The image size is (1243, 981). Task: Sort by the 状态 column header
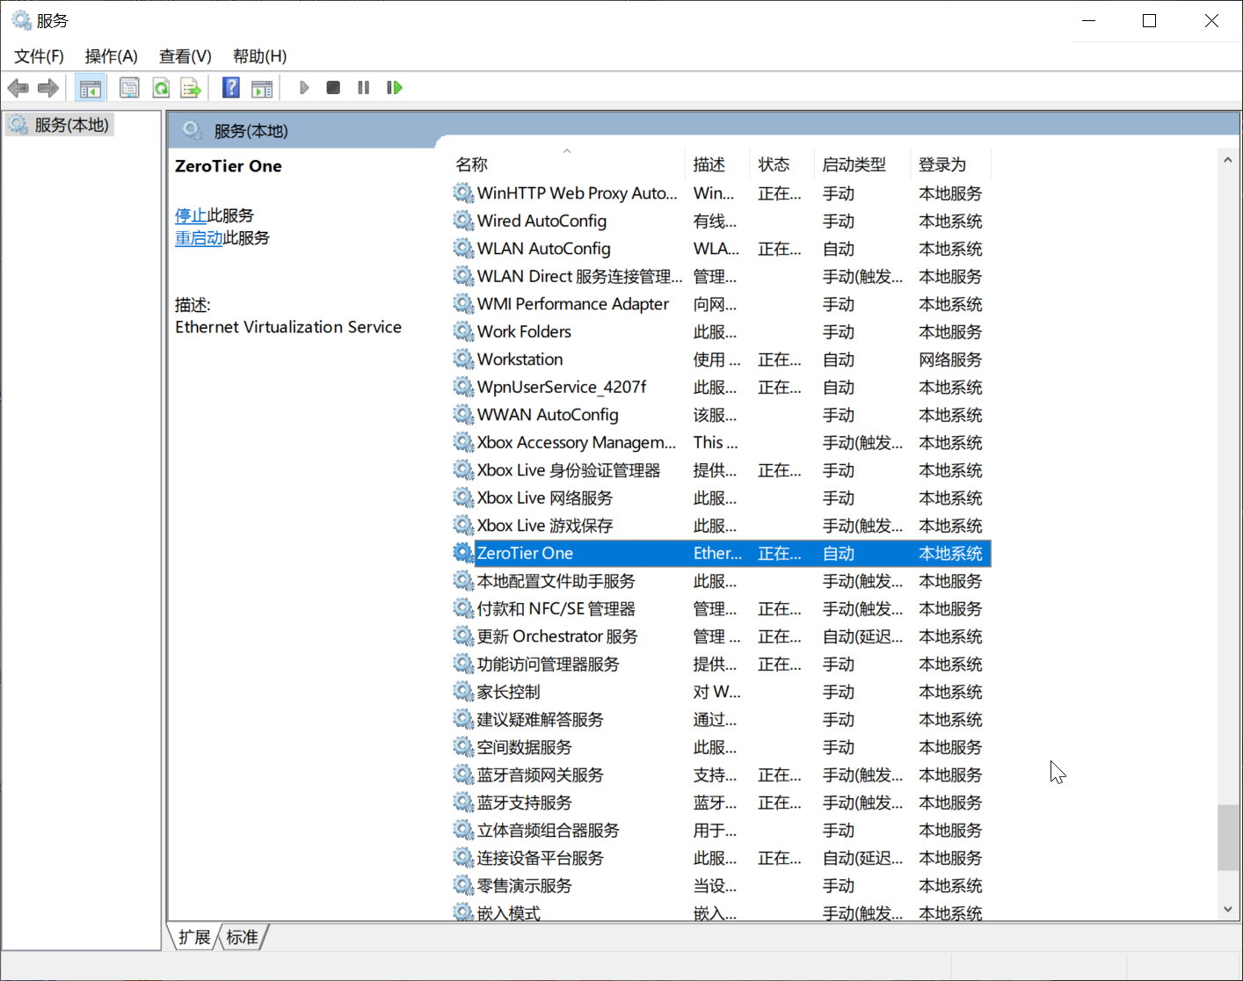pos(774,164)
